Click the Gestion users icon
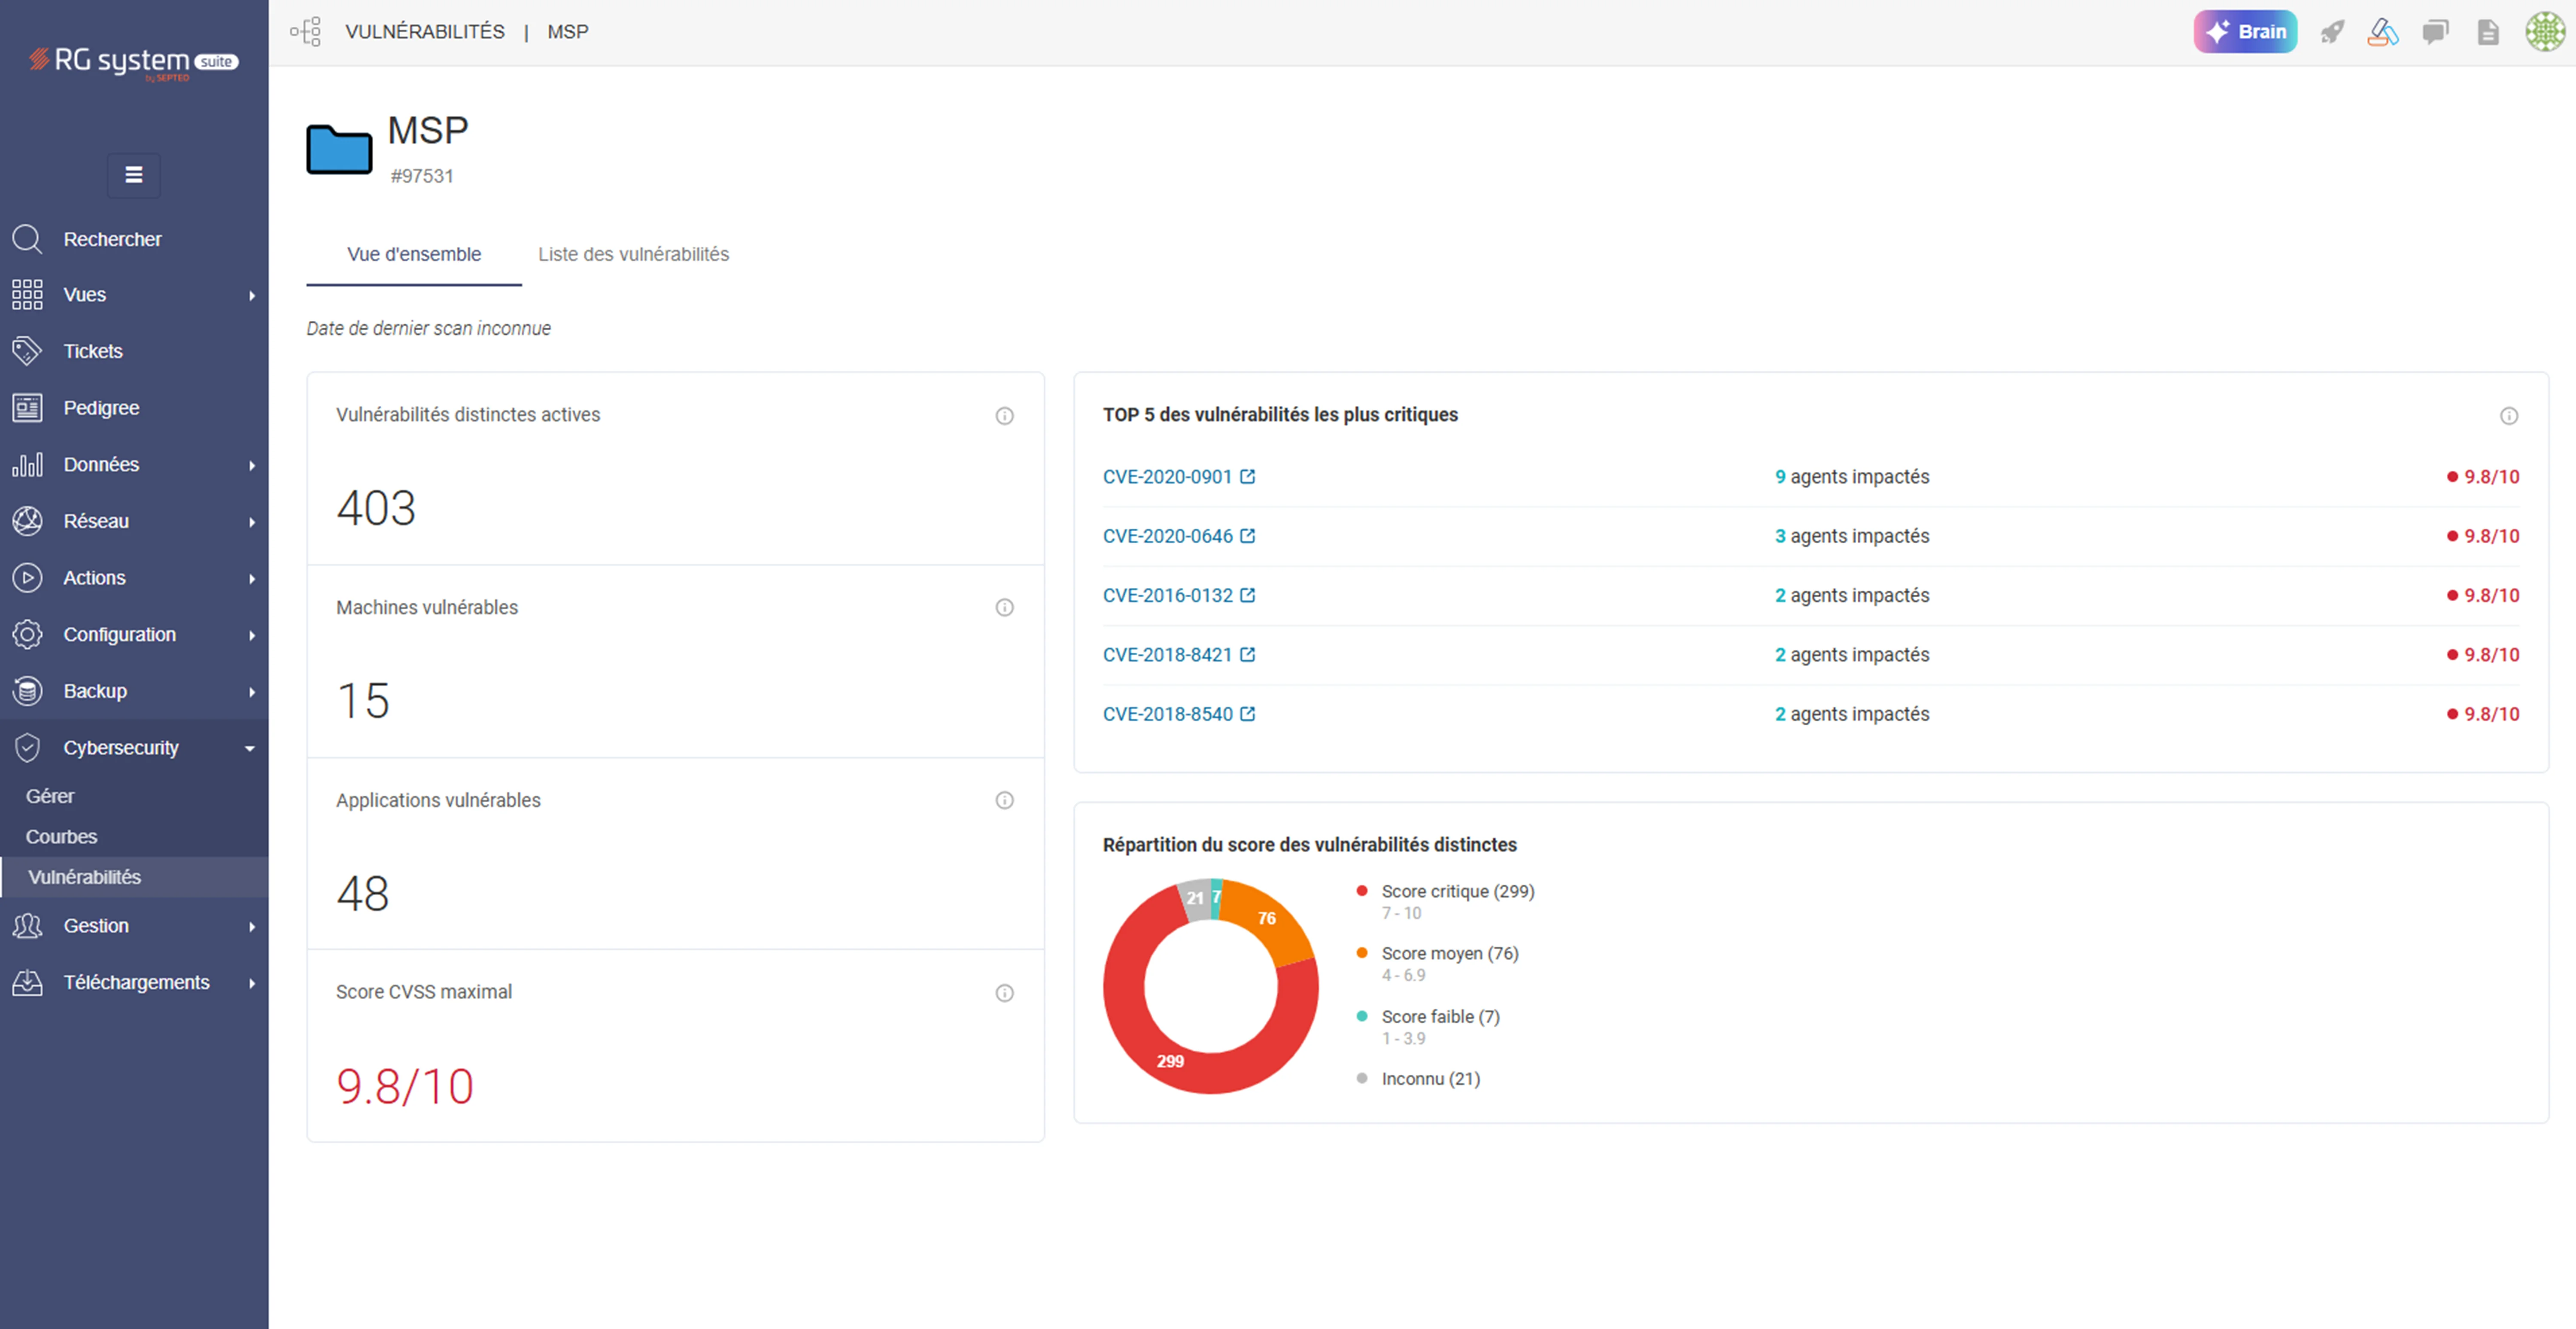 pyautogui.click(x=27, y=926)
